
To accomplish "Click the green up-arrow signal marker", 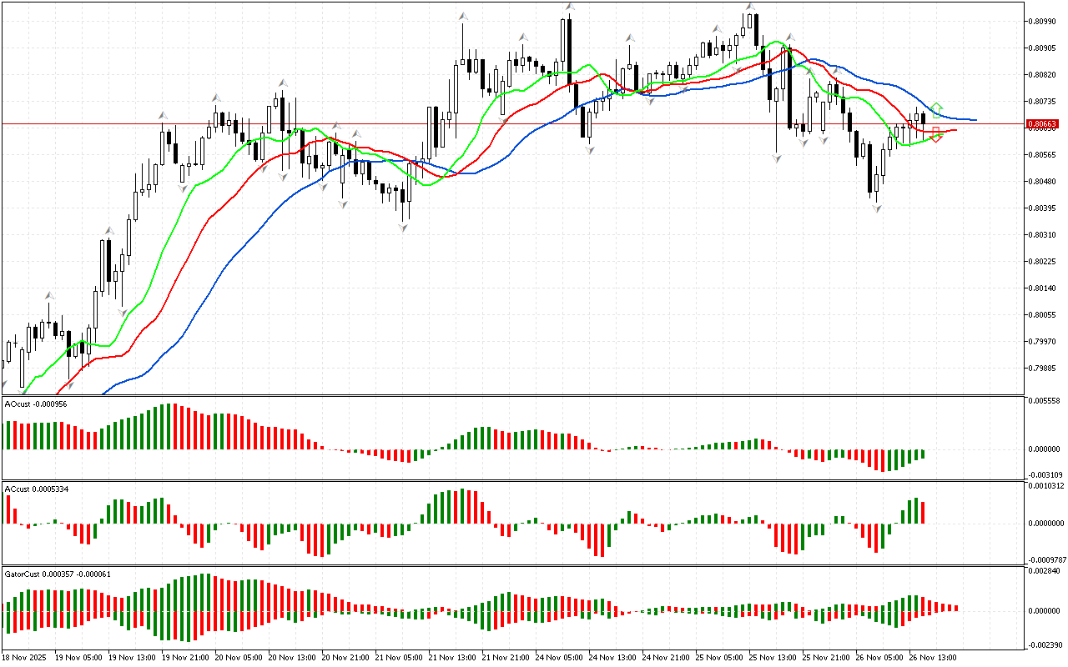I will tap(936, 108).
